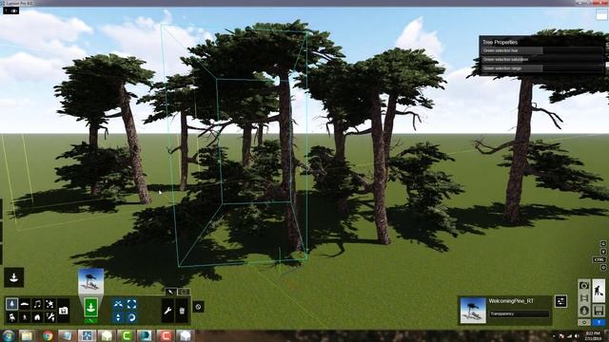This screenshot has height=342, width=609.
Task: Select the Nature tree category icon
Action: tap(11, 304)
